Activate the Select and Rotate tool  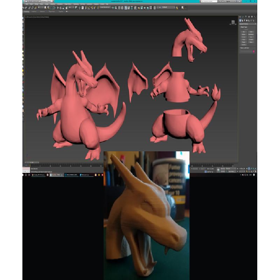(61, 8)
